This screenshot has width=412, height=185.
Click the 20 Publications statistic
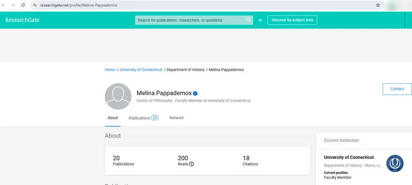point(124,161)
